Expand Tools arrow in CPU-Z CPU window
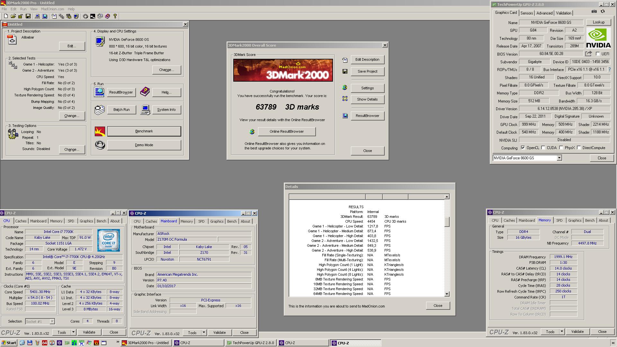 point(73,332)
